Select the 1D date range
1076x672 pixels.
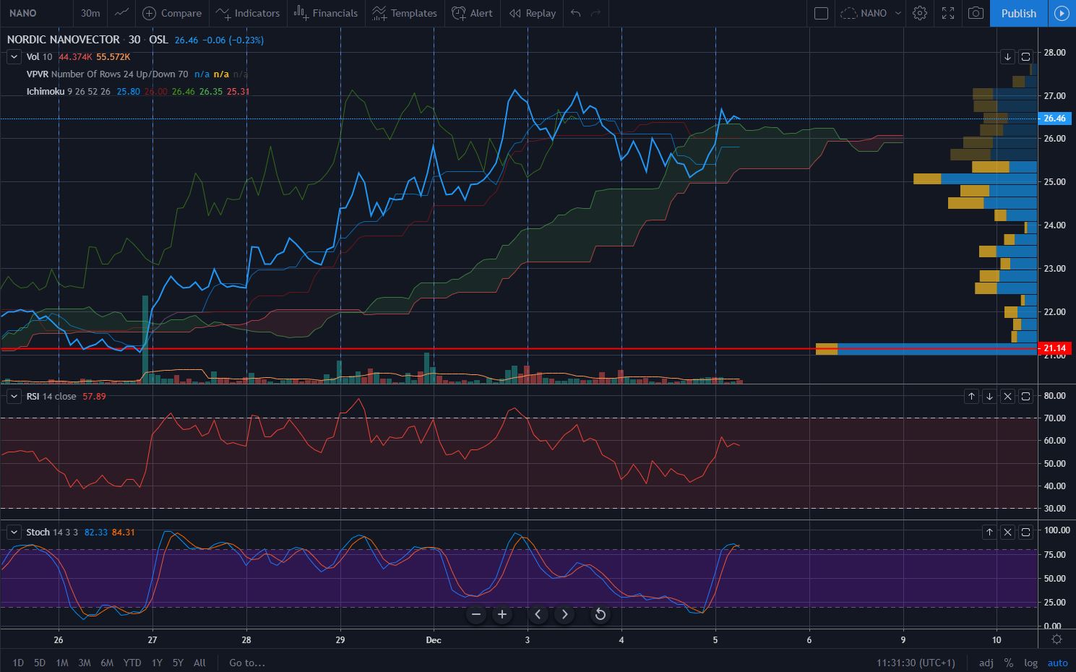[18, 663]
